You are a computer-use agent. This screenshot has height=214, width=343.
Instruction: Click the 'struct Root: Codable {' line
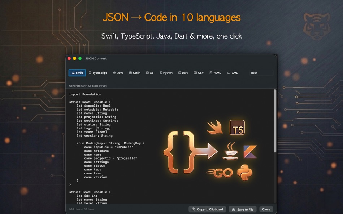pyautogui.click(x=90, y=102)
